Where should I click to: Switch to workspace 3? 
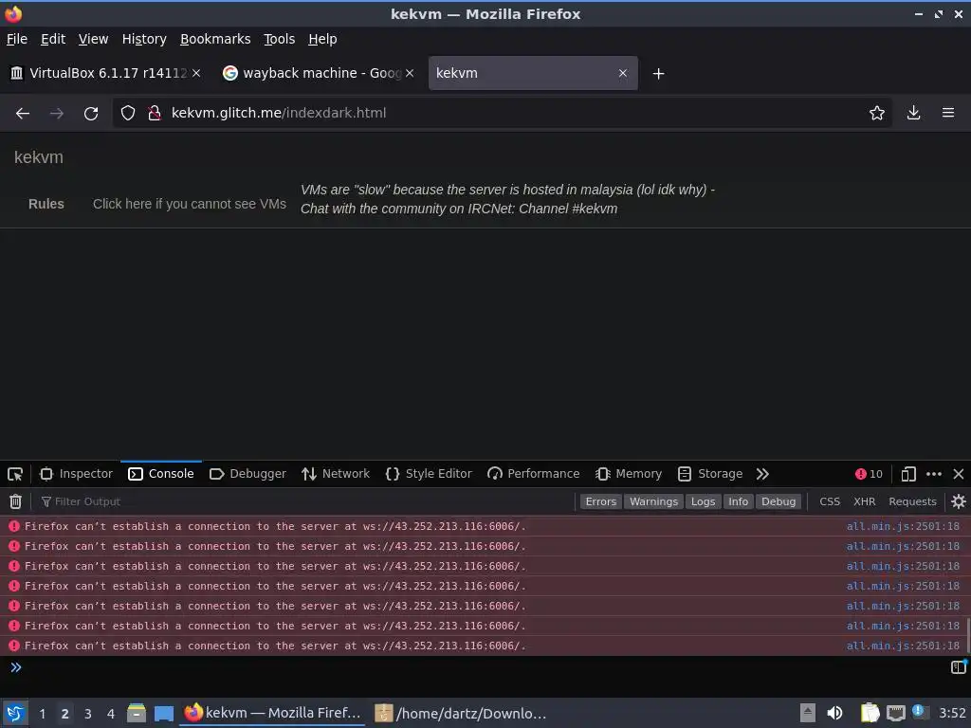click(x=88, y=714)
